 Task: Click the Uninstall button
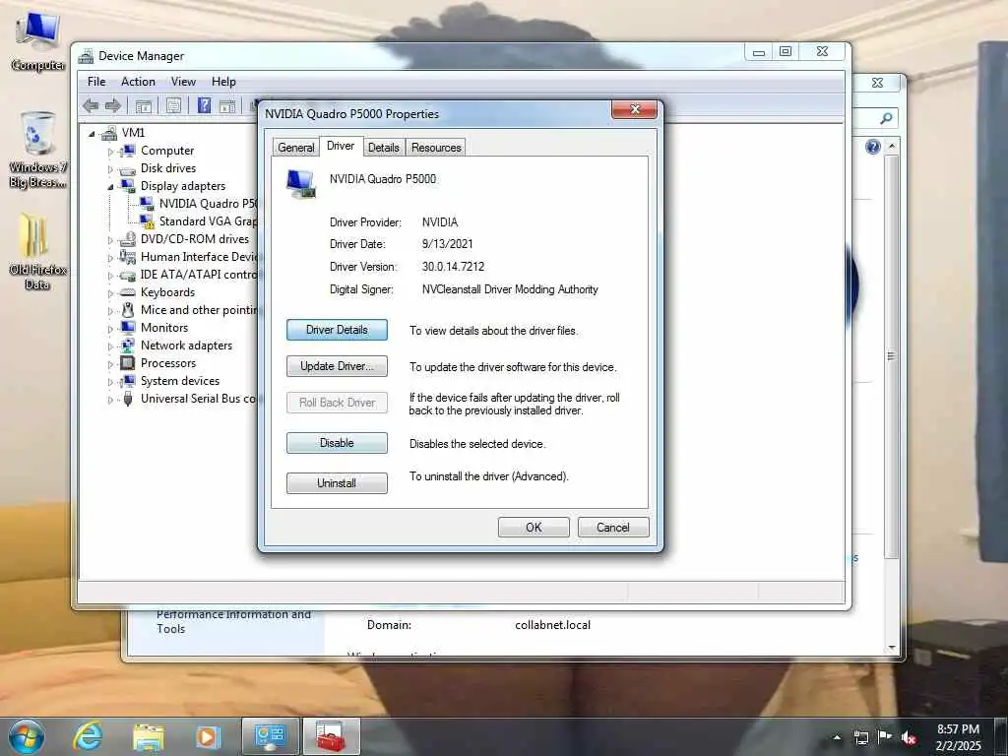click(x=337, y=483)
